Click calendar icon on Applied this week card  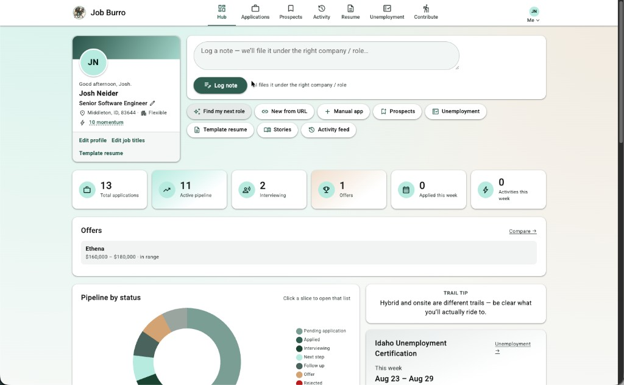(x=406, y=190)
